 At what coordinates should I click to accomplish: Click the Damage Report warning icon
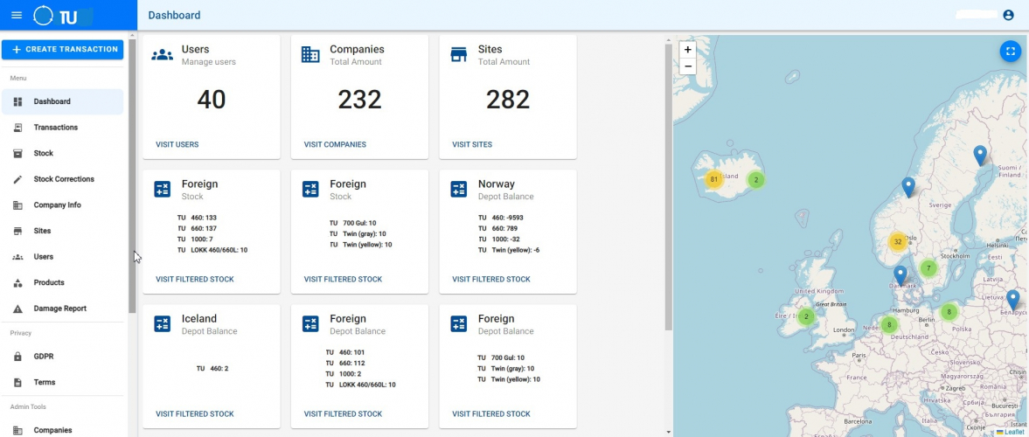point(17,309)
